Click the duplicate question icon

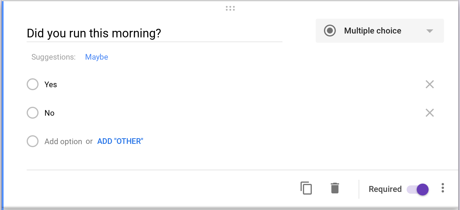306,188
